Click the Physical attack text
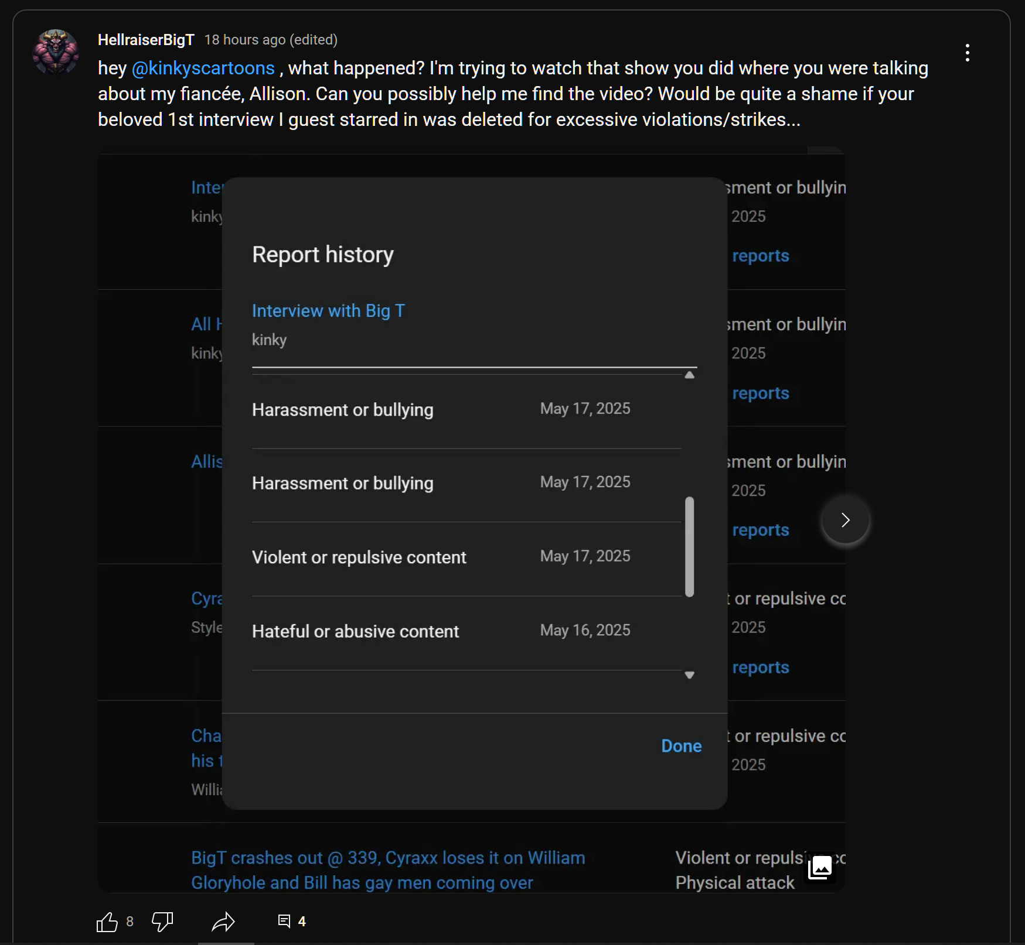1025x945 pixels. point(735,883)
